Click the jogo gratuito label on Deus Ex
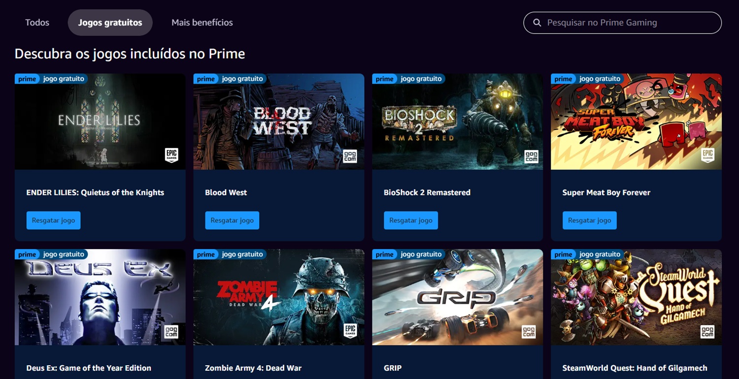This screenshot has height=379, width=739. (64, 254)
